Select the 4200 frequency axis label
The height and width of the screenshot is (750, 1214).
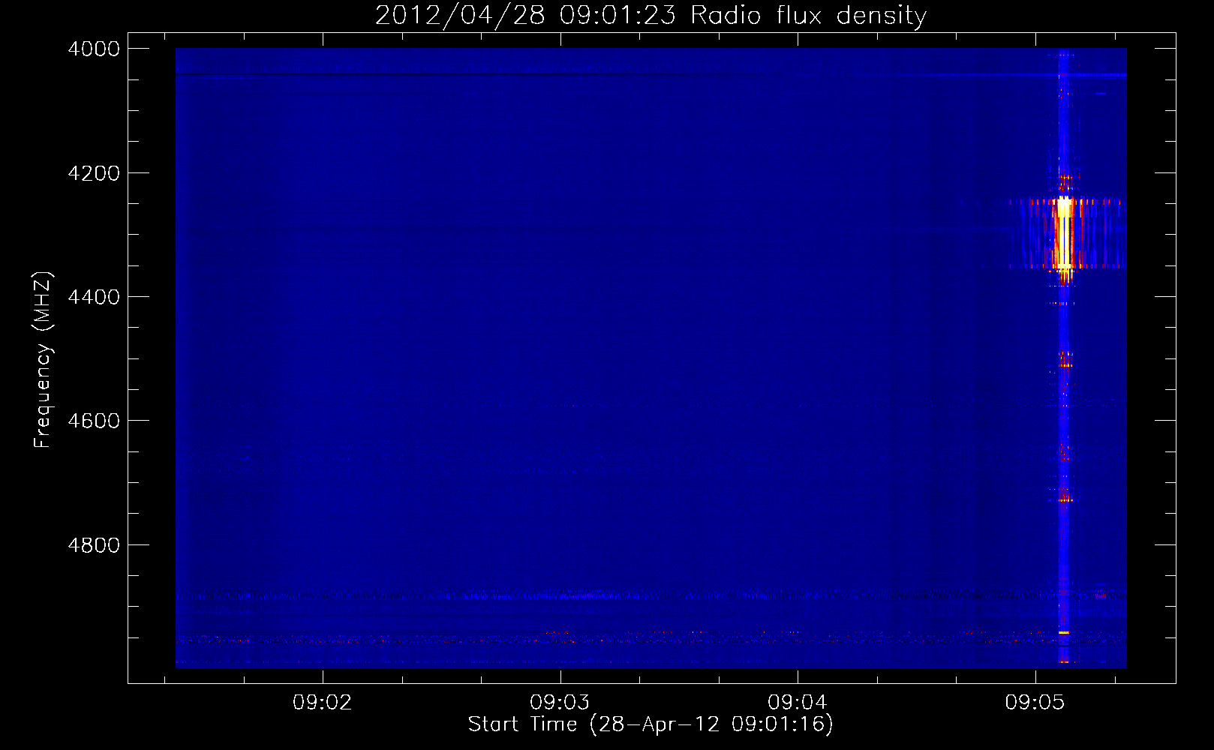tap(94, 173)
